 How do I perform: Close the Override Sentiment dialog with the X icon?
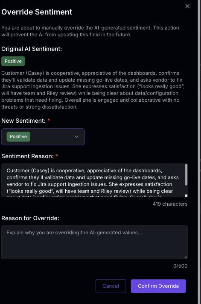pos(187,6)
